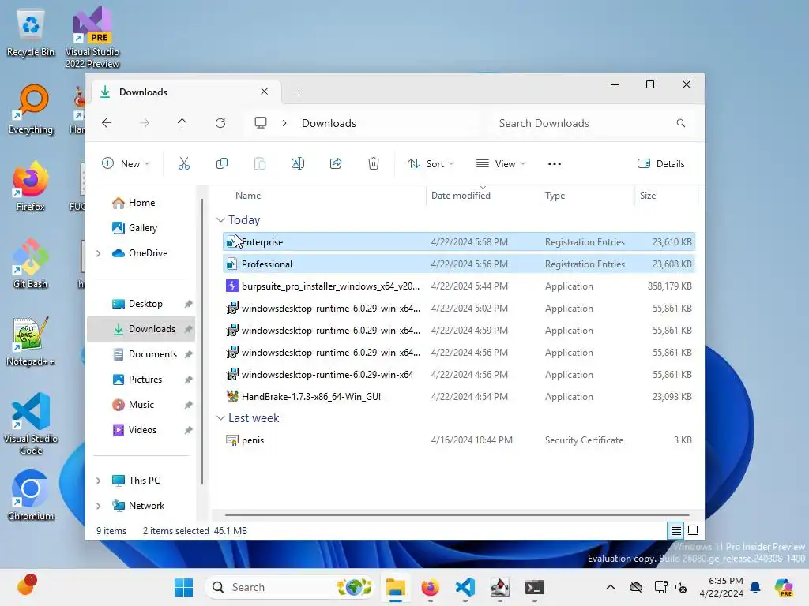Open Git Bash desktop shortcut
This screenshot has height=606, width=809.
tap(31, 264)
